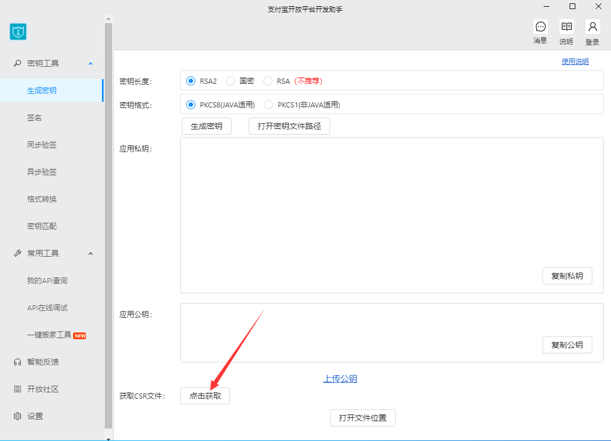Click into the 应用私钥 text area
The height and width of the screenshot is (441, 611).
(392, 215)
